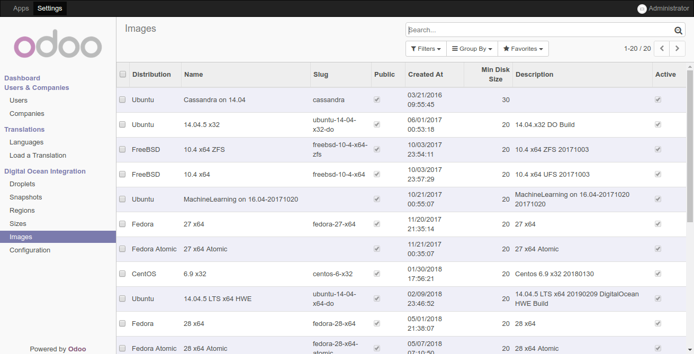Open the 'Cassandra on 14.04' record

click(x=214, y=99)
